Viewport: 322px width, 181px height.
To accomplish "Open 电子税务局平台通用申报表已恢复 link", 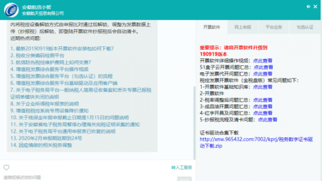I will tap(63, 131).
